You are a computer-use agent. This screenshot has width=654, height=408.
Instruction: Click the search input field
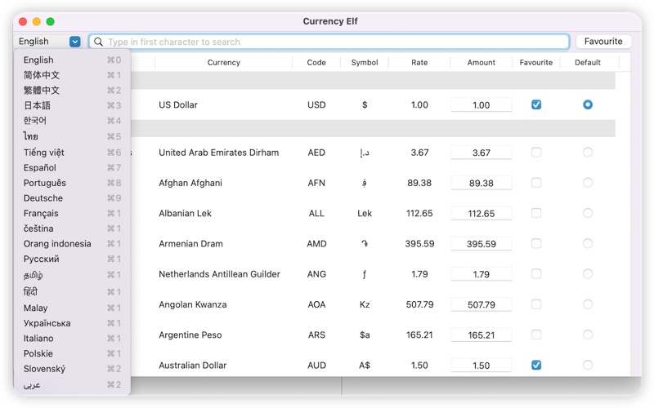[x=335, y=42]
